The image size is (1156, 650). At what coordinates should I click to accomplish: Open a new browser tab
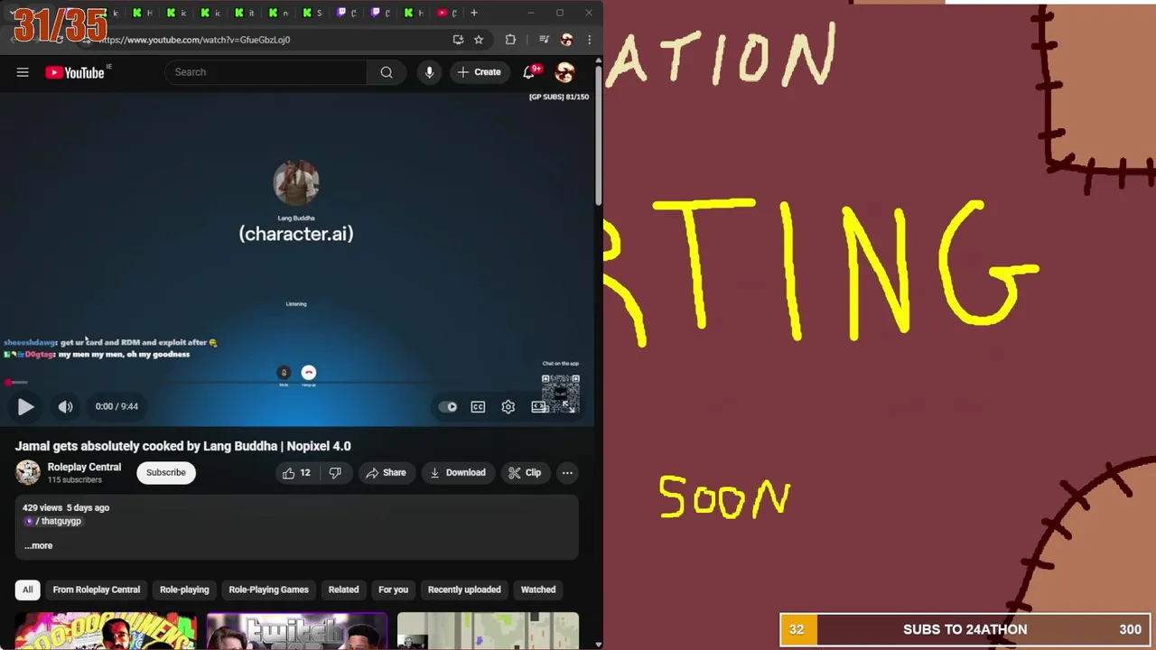coord(473,13)
